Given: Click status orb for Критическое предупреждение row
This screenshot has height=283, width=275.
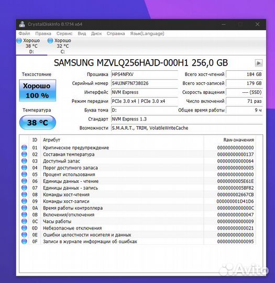Looking at the screenshot, I should click(x=24, y=148).
